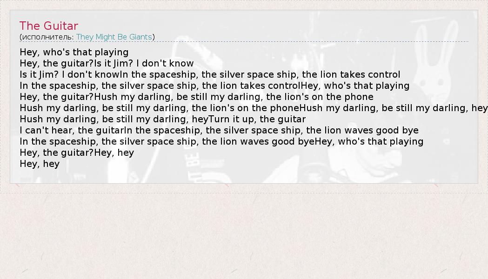
Task: Click the line ending the lion's on the phone
Action: tap(196, 97)
